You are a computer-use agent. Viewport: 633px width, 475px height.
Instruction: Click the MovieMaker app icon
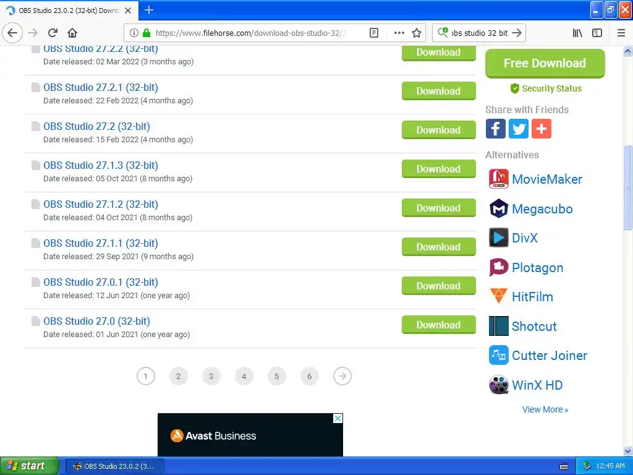pos(499,179)
